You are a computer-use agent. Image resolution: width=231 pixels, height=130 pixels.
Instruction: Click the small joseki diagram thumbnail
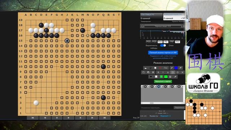tap(204, 112)
